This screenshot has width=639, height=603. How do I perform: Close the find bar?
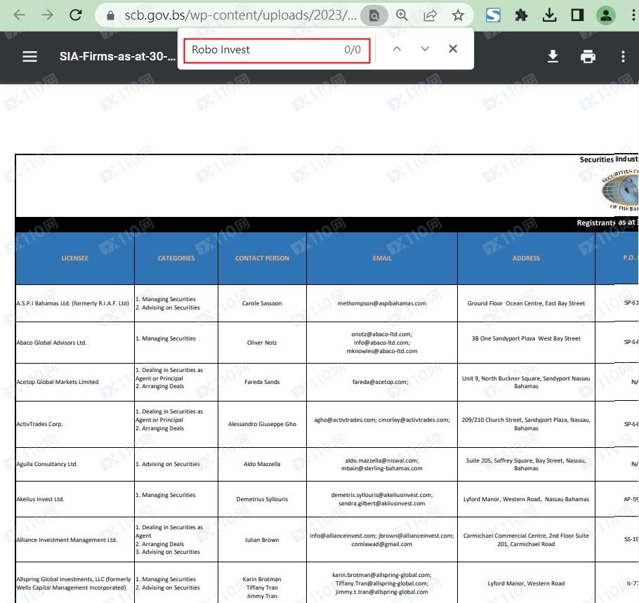point(453,49)
